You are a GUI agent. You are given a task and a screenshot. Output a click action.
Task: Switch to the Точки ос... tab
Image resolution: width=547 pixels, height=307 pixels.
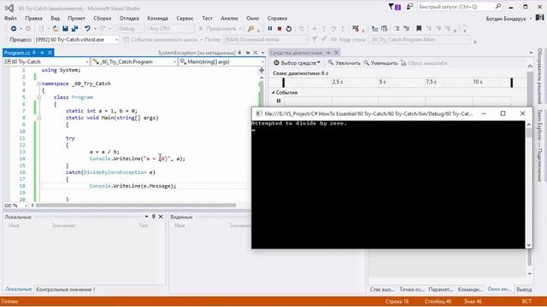[412, 289]
